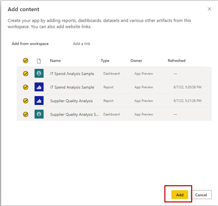Open the Add a link tab
This screenshot has height=206, width=218.
81,44
